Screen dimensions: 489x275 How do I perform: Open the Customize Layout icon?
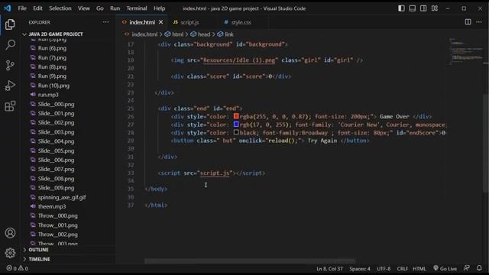[x=435, y=8]
